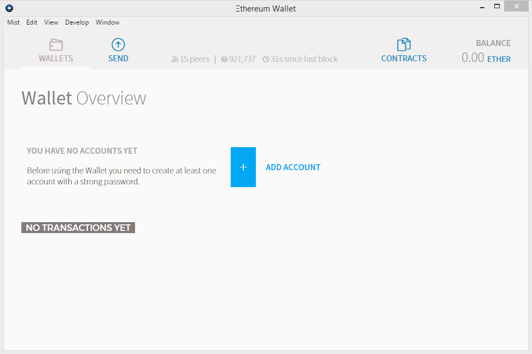Click the 15 peers status indicator
The height and width of the screenshot is (354, 532).
point(190,59)
